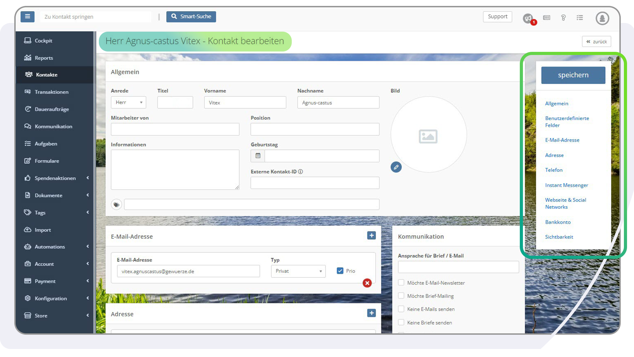Open the Typ dropdown set to Privat
The height and width of the screenshot is (357, 634).
pyautogui.click(x=298, y=271)
